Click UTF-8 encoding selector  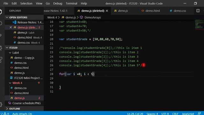point(165,114)
